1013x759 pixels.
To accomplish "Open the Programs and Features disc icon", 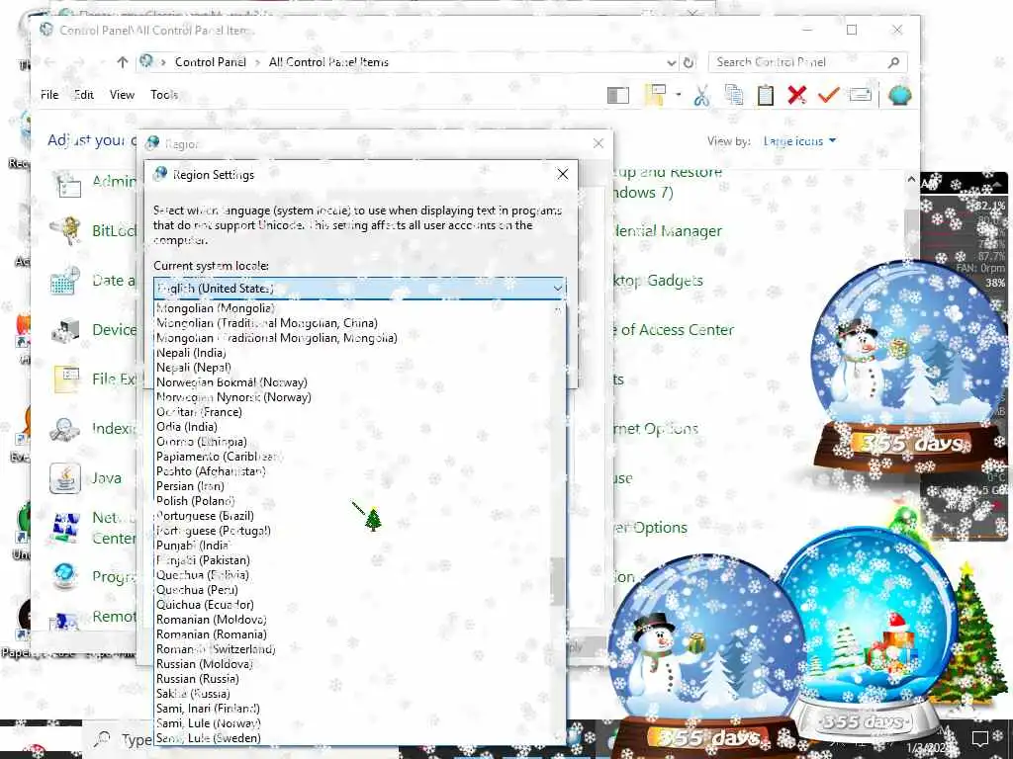I will click(65, 576).
